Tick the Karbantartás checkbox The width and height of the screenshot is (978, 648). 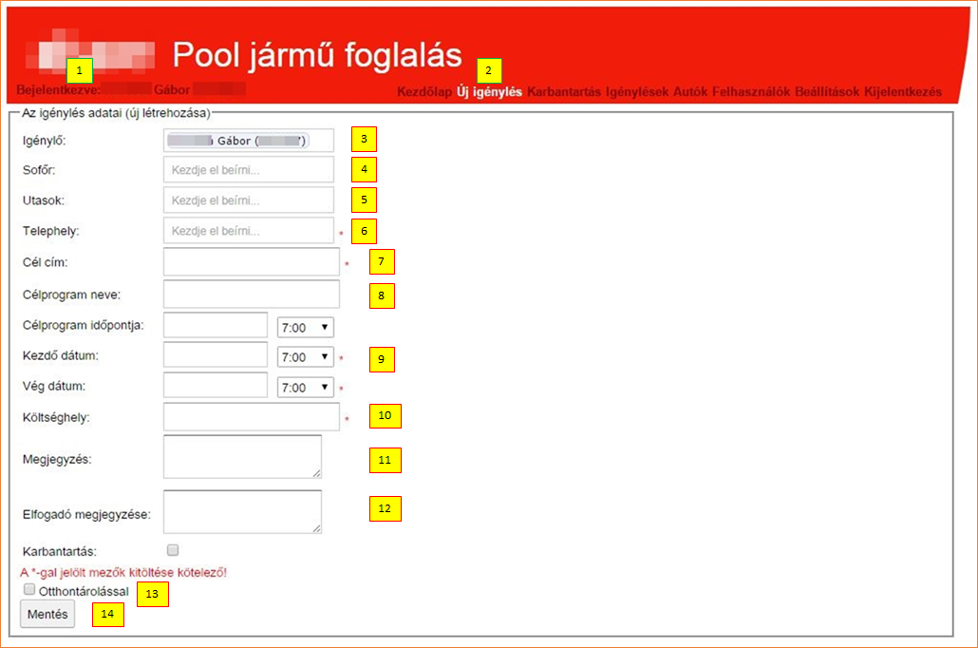(x=173, y=550)
